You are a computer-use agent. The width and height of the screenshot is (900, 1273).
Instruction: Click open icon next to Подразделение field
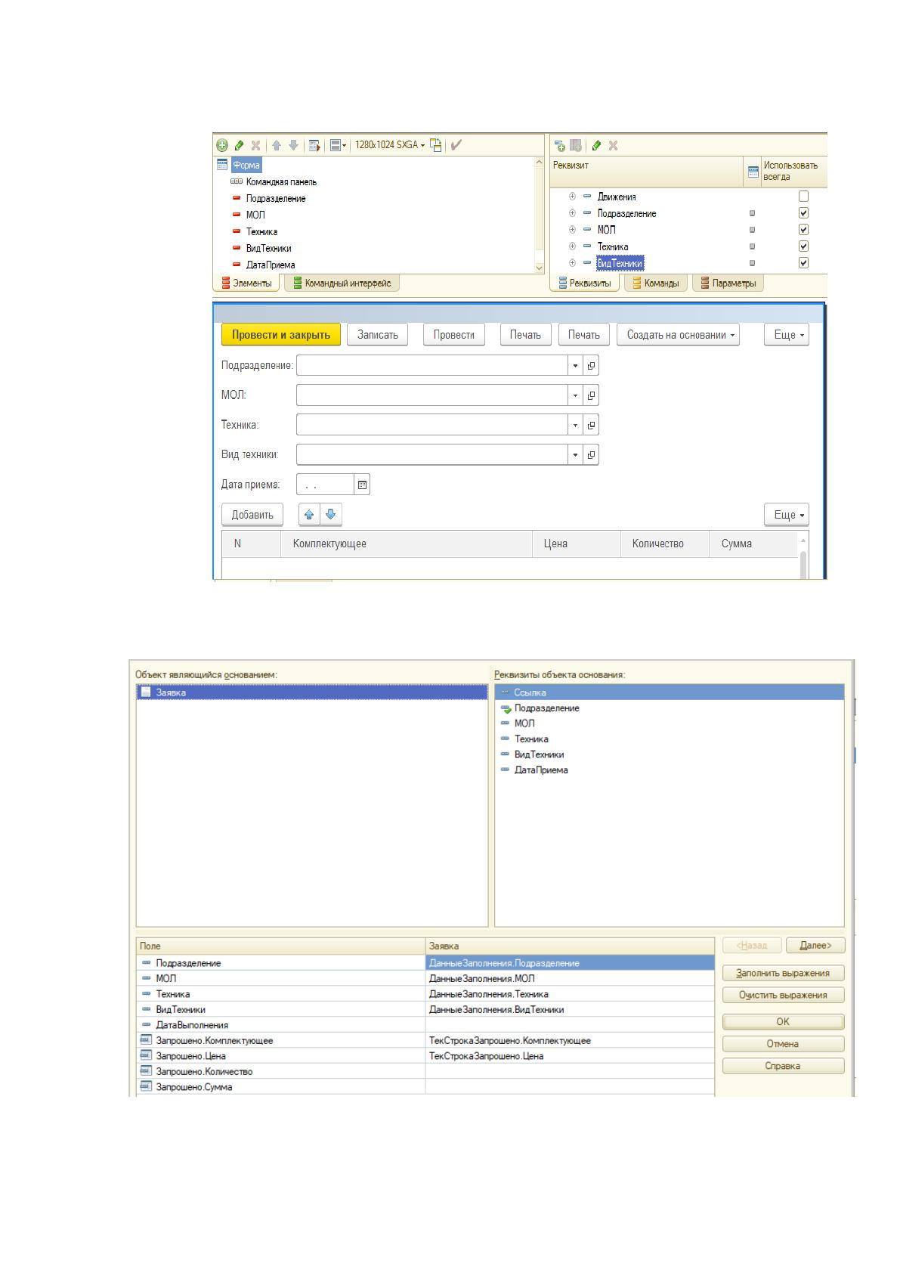point(591,366)
